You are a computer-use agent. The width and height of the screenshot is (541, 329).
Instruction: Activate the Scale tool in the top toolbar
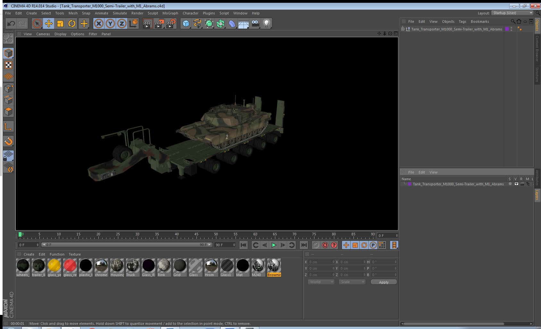coord(60,23)
